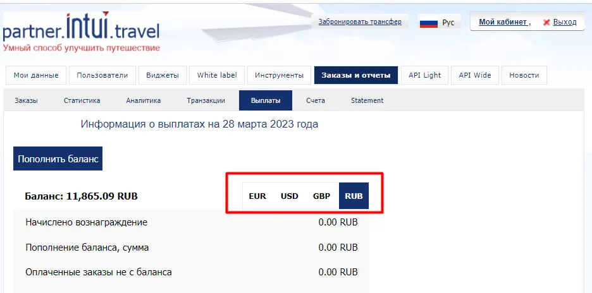Open the White label tab
The height and width of the screenshot is (293, 592).
click(x=217, y=75)
